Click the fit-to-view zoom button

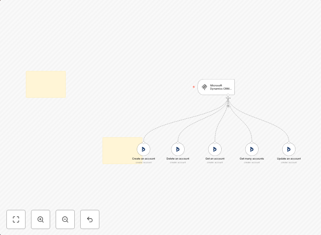16,219
